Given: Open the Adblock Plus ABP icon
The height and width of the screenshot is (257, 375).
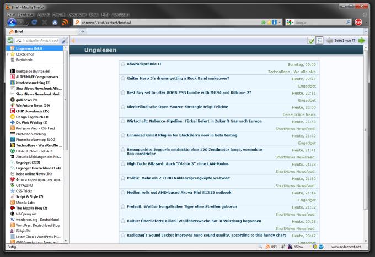Looking at the screenshot, I should [358, 23].
